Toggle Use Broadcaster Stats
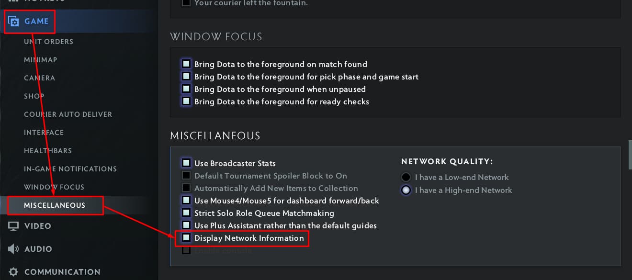 [x=186, y=163]
